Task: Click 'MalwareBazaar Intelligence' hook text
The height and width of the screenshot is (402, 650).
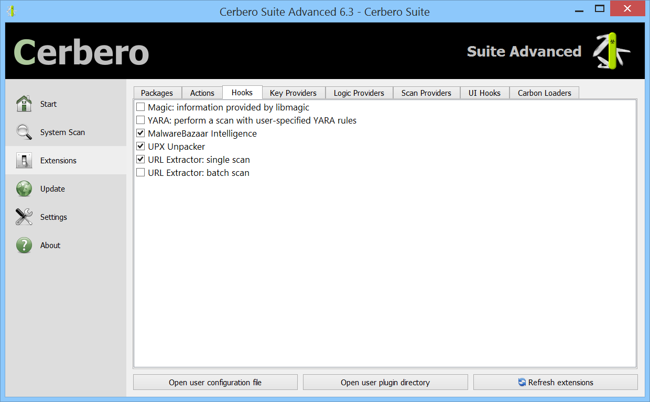Action: pyautogui.click(x=202, y=133)
